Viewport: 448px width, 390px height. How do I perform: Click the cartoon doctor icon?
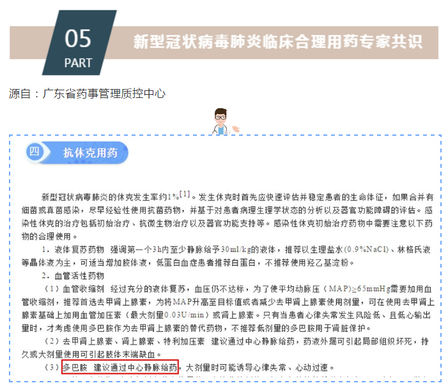pyautogui.click(x=220, y=122)
